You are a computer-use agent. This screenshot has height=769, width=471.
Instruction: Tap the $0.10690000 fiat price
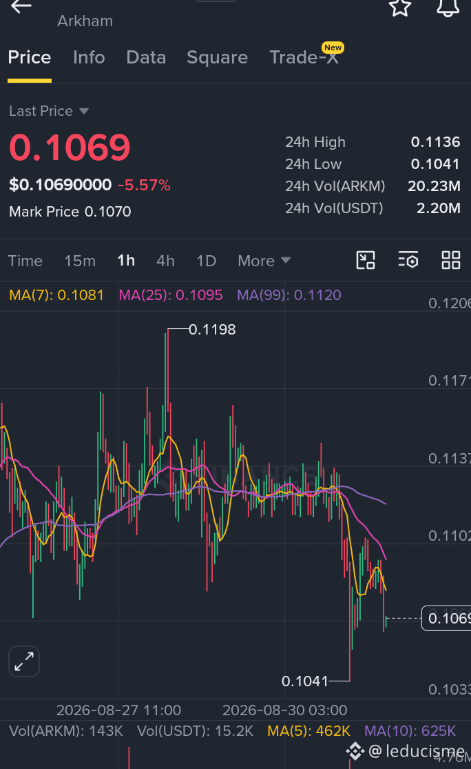[60, 185]
